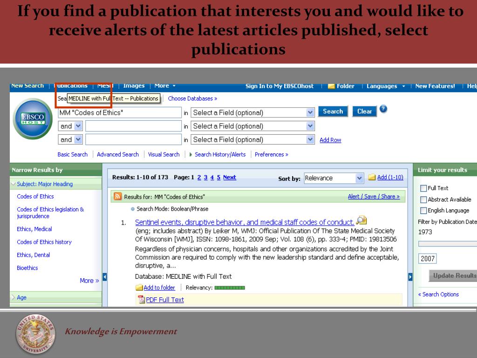Collapse right panel using blue arrow
This screenshot has height=358, width=477.
pyautogui.click(x=410, y=277)
